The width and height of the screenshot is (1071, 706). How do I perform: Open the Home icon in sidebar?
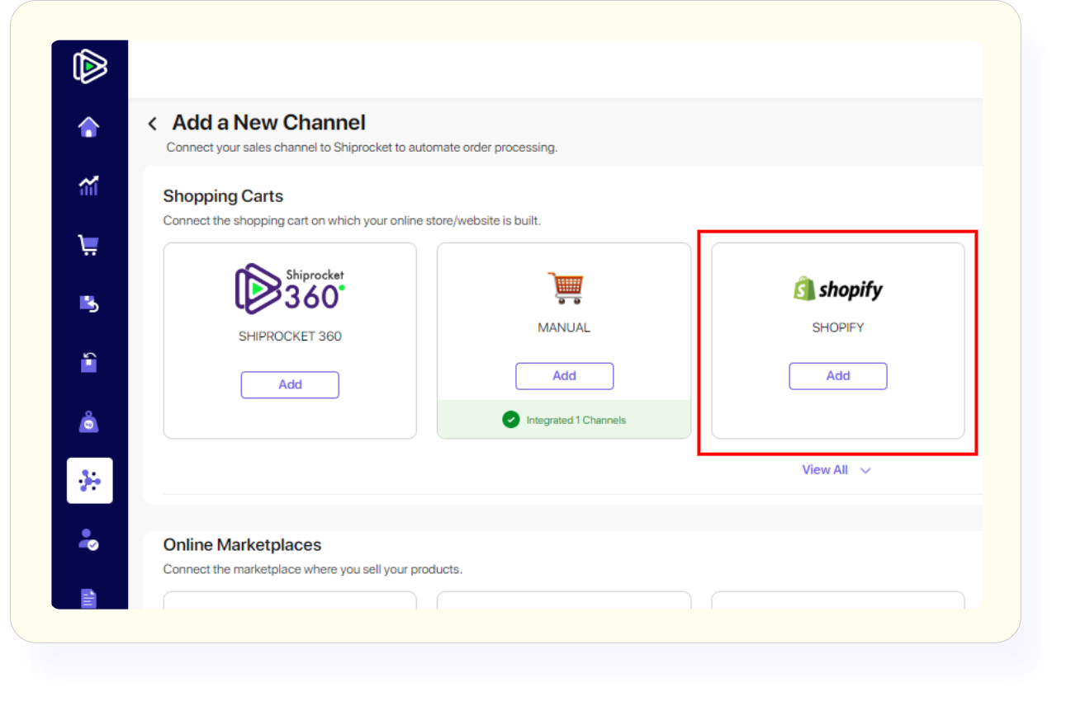[x=89, y=127]
